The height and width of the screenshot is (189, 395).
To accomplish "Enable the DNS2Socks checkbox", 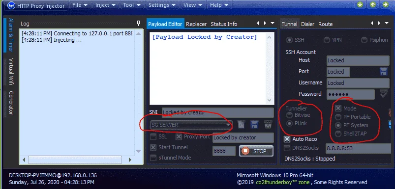I will coord(287,148).
